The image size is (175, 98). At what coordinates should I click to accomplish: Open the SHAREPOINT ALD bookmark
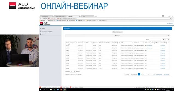point(81,21)
